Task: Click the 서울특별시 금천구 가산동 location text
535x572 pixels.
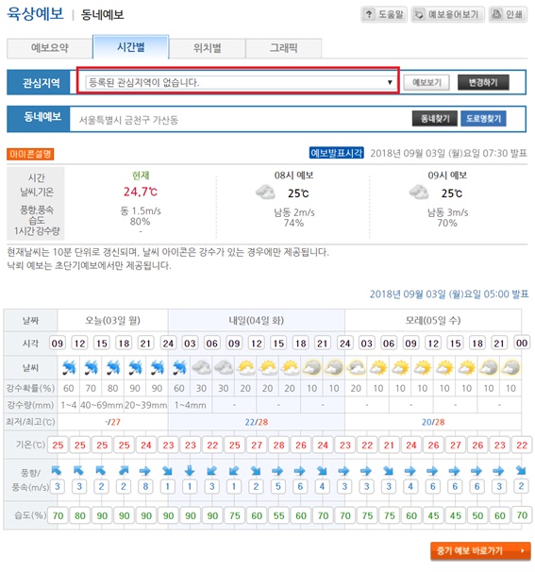Action: [128, 120]
